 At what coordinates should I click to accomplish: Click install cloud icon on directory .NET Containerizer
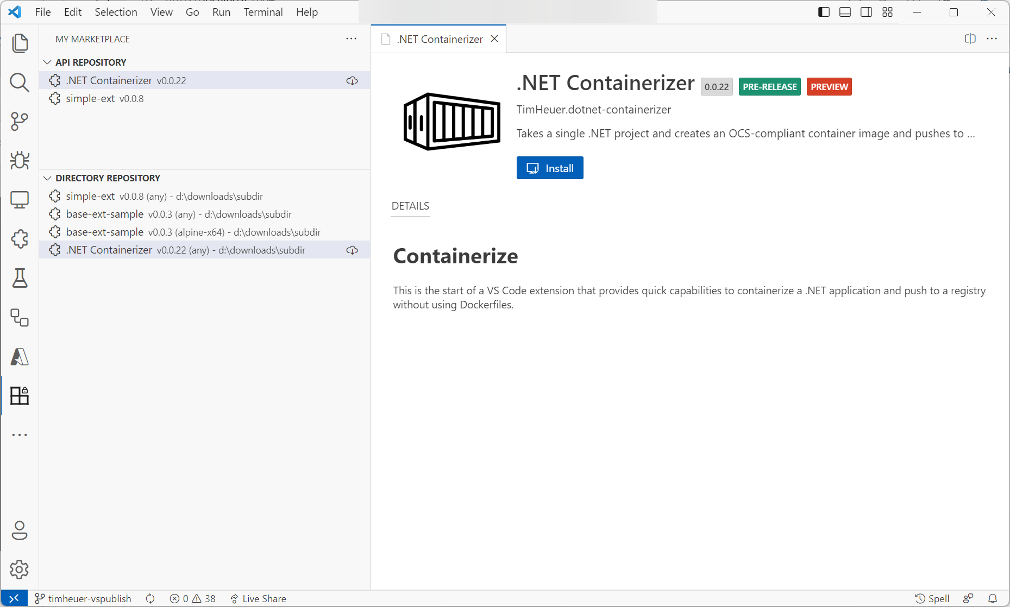[352, 250]
